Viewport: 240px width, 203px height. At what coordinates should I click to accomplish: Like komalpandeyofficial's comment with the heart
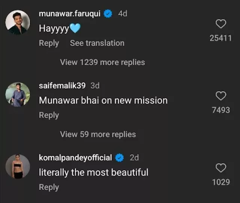pyautogui.click(x=221, y=168)
